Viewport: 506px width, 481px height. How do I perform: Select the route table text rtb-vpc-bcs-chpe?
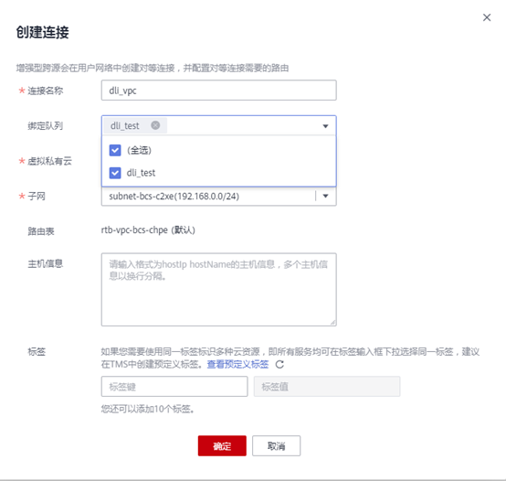pos(134,230)
